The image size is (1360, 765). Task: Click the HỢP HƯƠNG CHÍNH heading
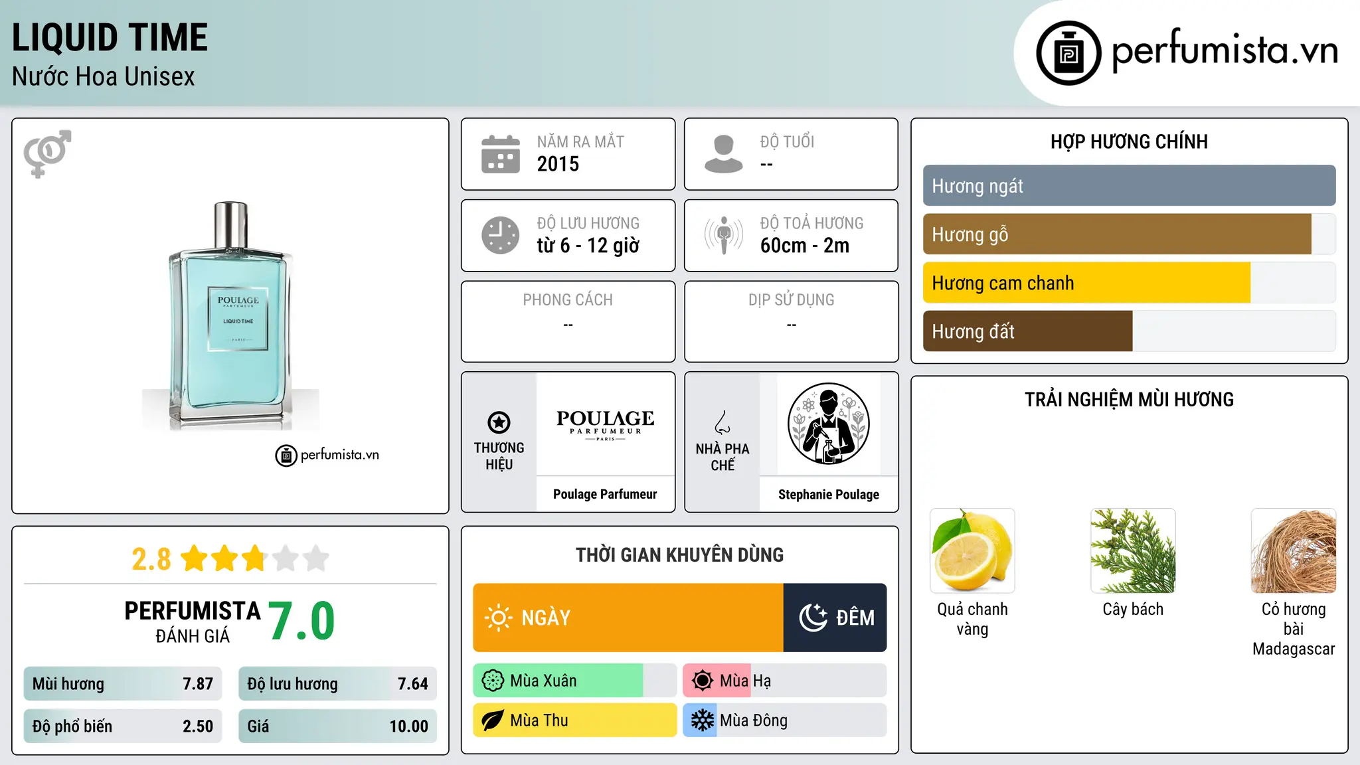(x=1129, y=141)
